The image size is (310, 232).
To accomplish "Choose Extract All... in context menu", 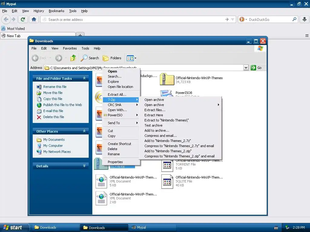I will [x=121, y=95].
